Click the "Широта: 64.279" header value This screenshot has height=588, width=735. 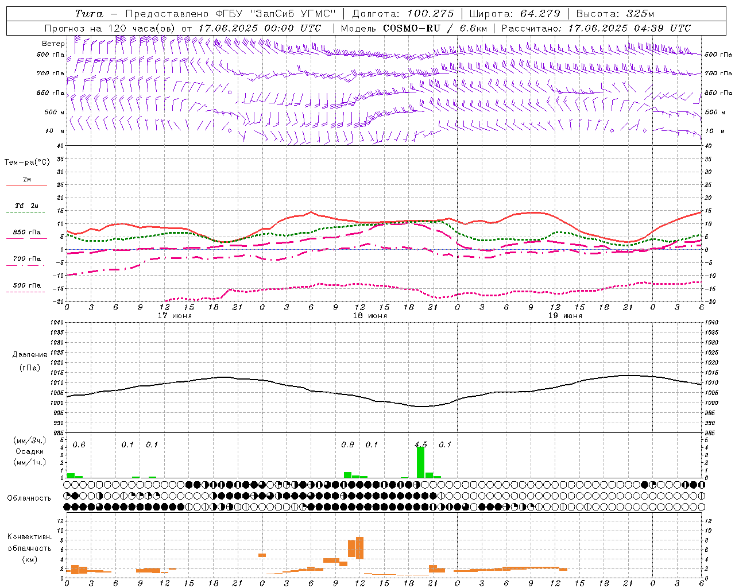pos(514,14)
